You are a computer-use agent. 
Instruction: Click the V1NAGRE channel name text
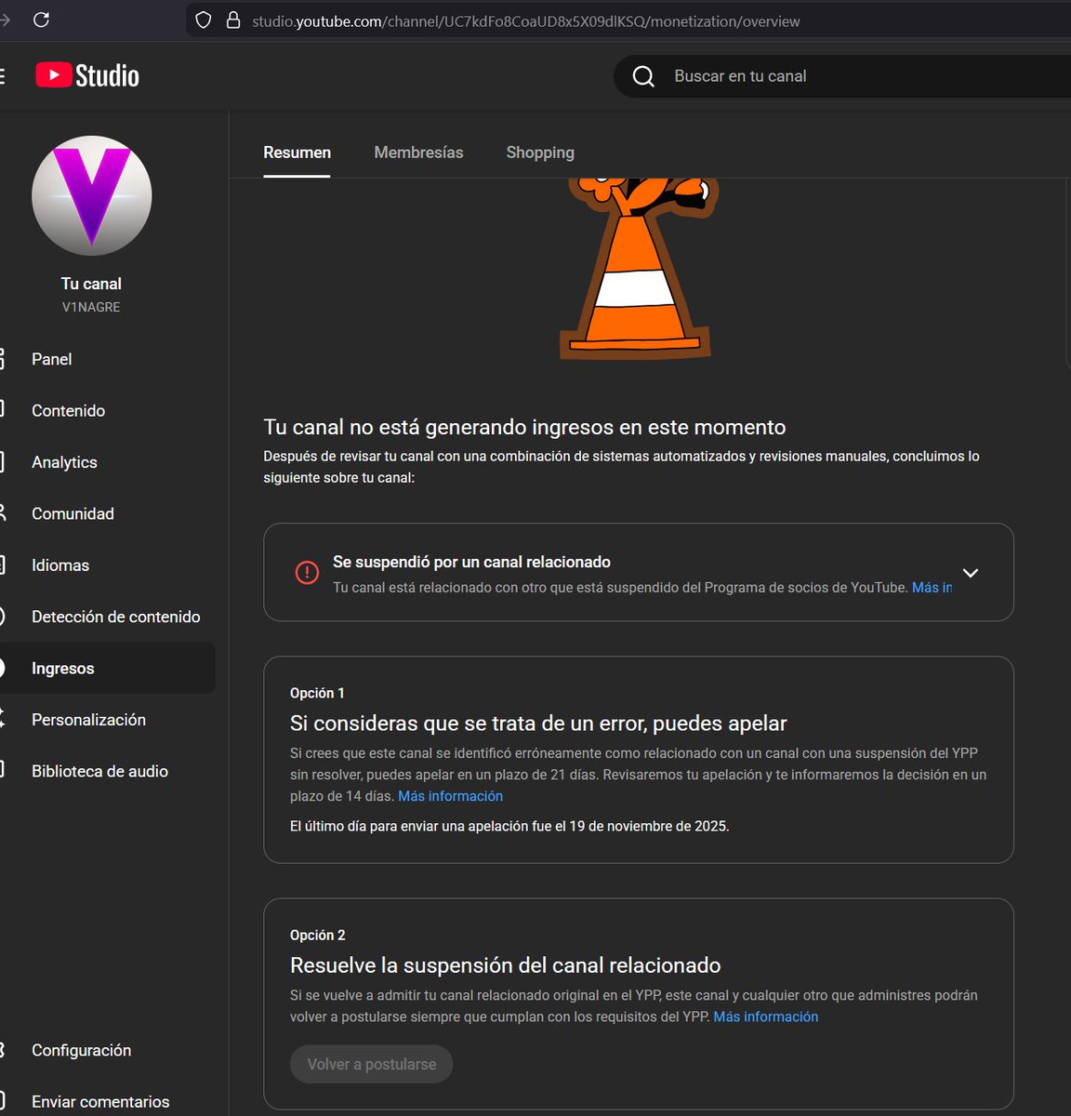91,307
